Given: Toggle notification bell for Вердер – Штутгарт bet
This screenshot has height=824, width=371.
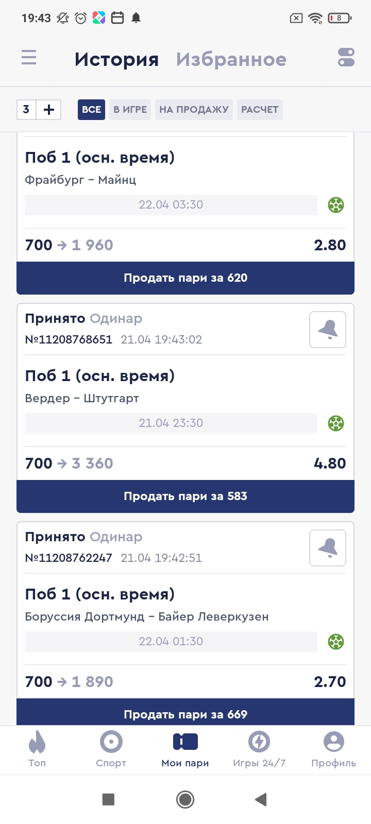Looking at the screenshot, I should (x=328, y=330).
